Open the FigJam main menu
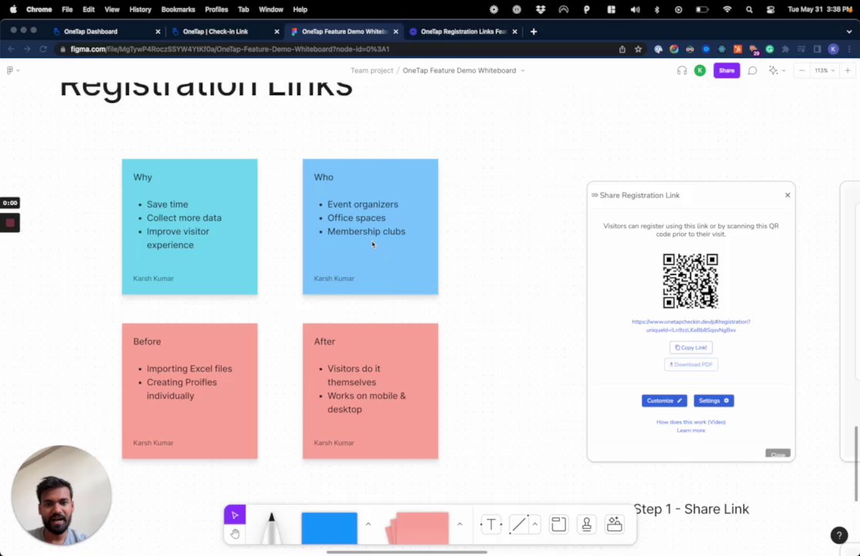This screenshot has height=556, width=860. click(x=12, y=70)
